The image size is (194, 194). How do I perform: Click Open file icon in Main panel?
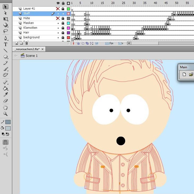point(191,74)
